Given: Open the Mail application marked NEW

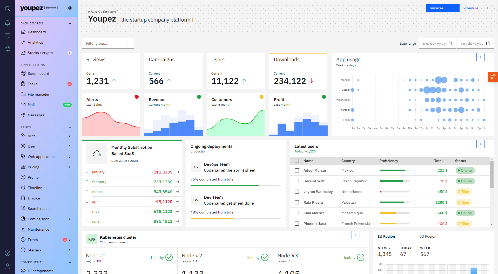Looking at the screenshot, I should click(31, 104).
